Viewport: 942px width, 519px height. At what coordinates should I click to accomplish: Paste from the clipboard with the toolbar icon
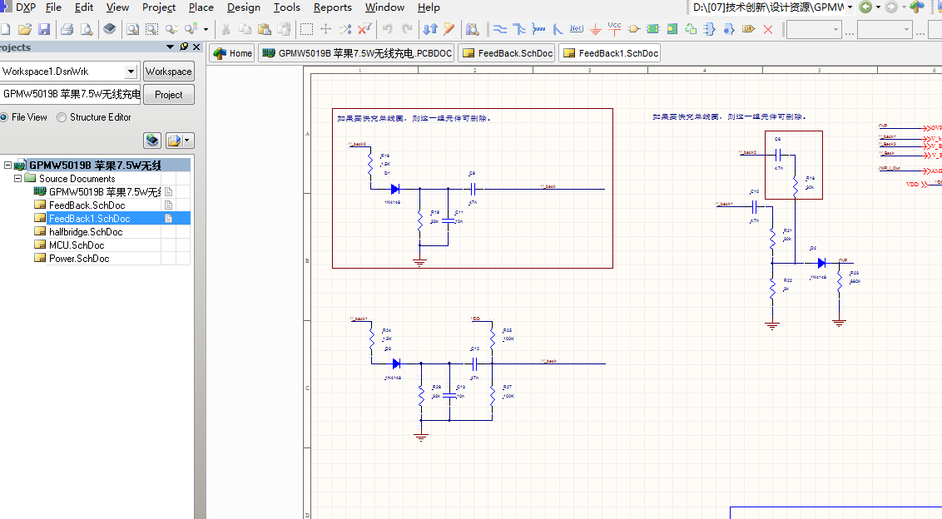(x=265, y=29)
